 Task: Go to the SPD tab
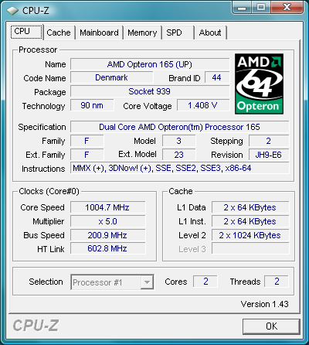tap(178, 32)
